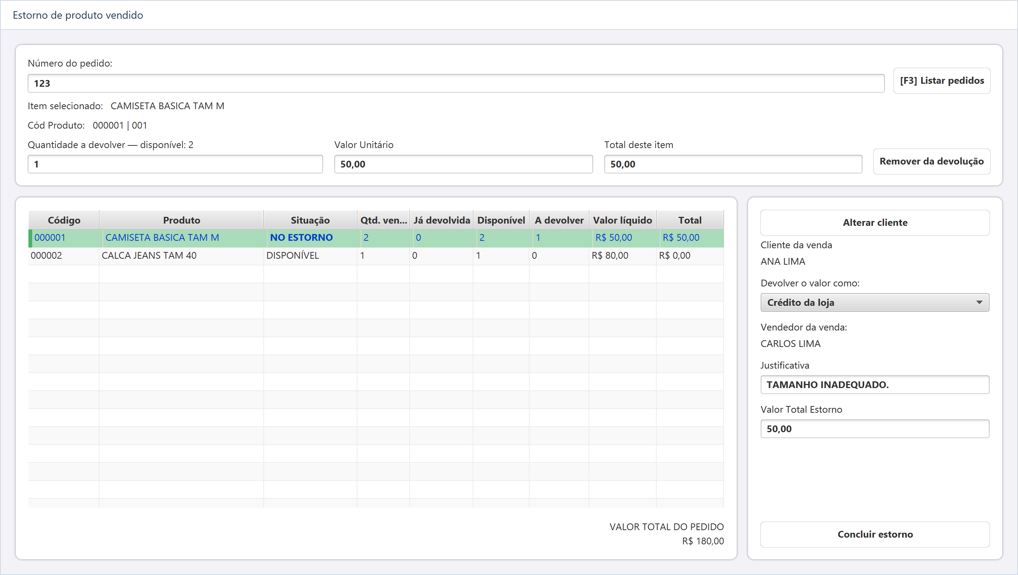Select row CAMISETA BASICA TAM M

[x=376, y=238]
